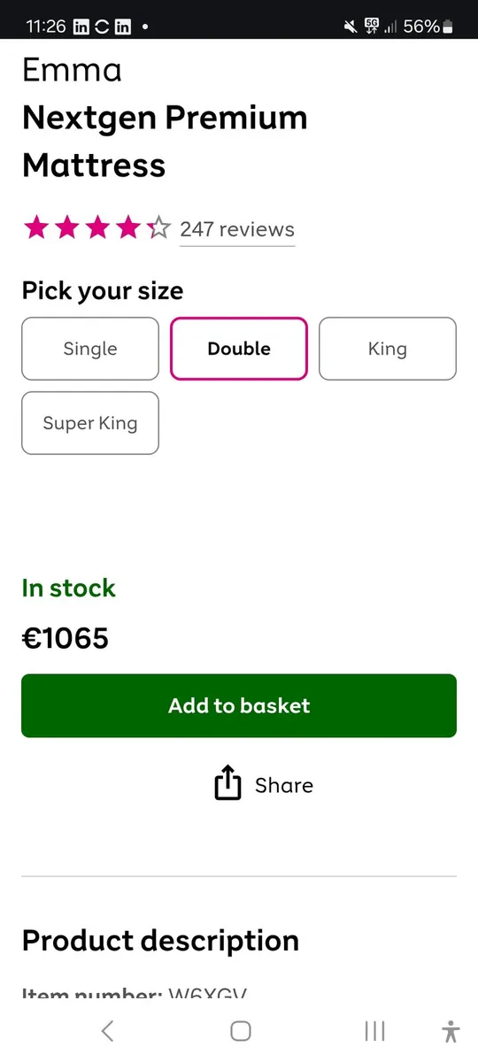Tap the muted sound status icon

coord(351,27)
